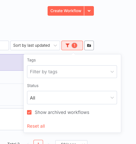This screenshot has height=144, width=136.
Task: Open the Create Workflow dropdown arrow
Action: point(89,11)
